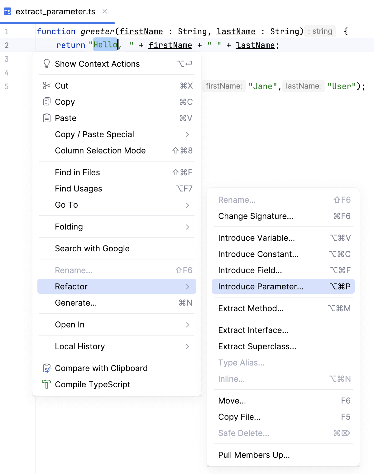
Task: Click the Show Context Actions lightbulb icon
Action: tap(47, 64)
